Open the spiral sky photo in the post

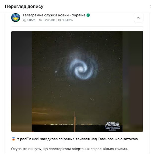tap(77, 81)
